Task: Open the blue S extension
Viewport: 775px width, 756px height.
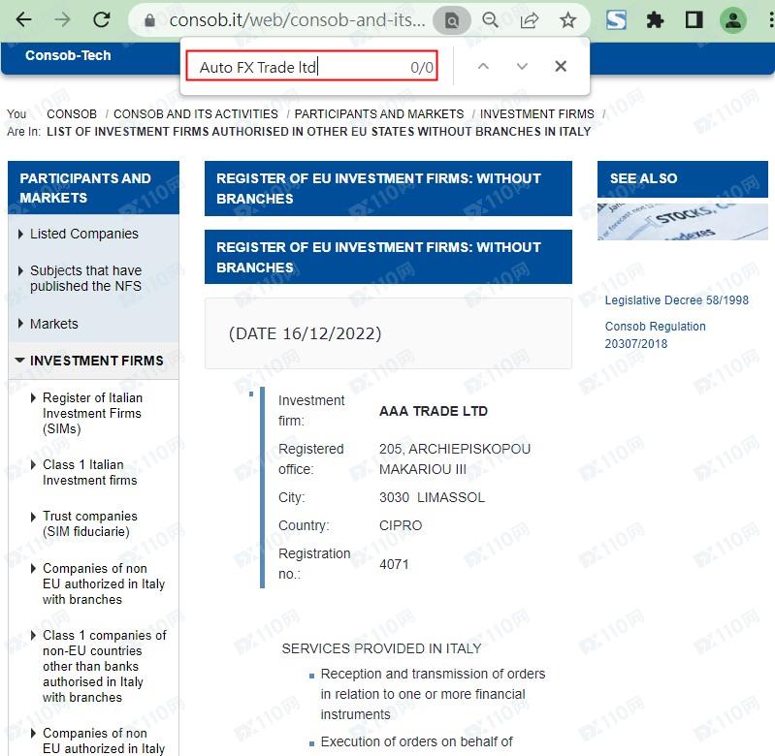Action: coord(616,20)
